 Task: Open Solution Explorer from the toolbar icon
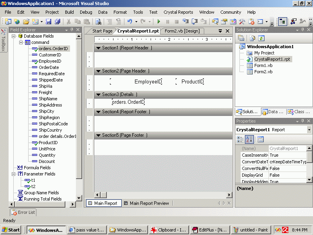215,22
